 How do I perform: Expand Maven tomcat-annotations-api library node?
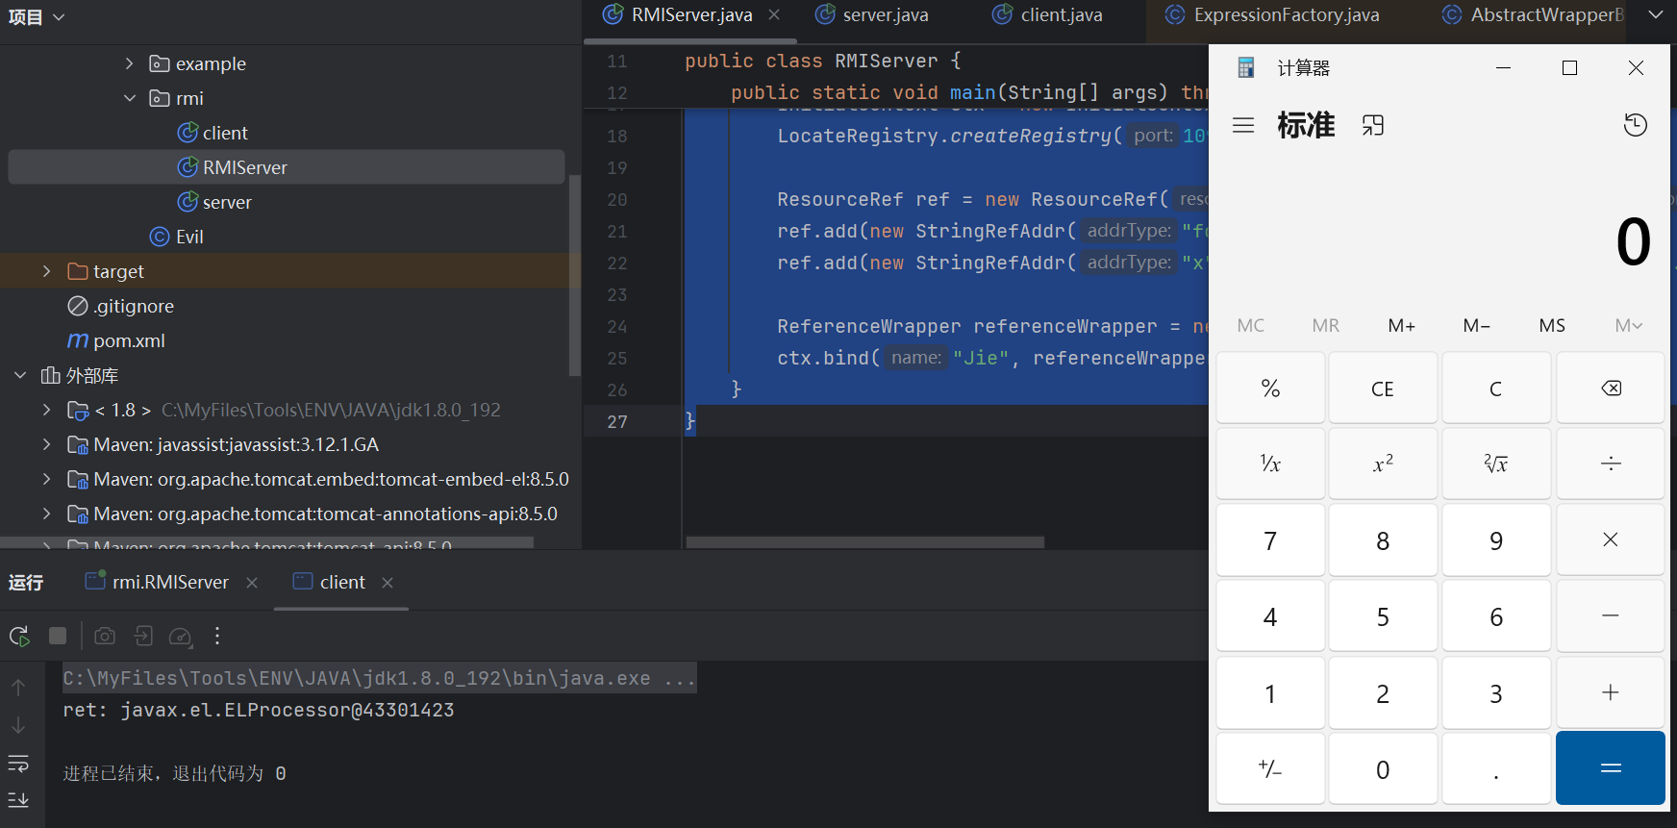(46, 514)
